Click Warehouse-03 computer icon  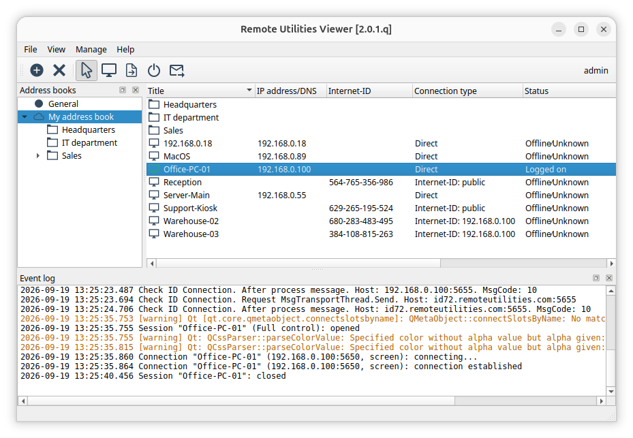click(x=154, y=234)
